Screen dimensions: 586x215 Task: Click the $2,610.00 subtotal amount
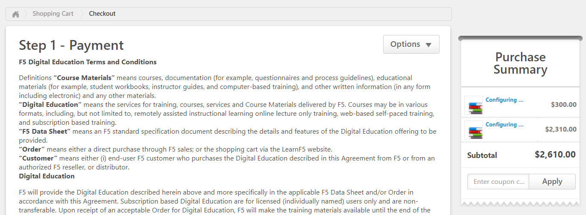point(555,155)
